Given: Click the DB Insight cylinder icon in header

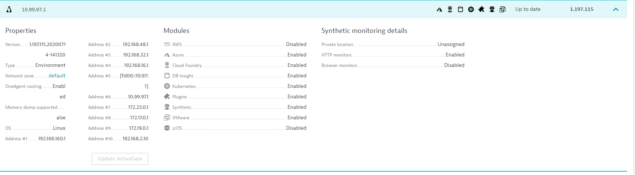Looking at the screenshot, I should (x=460, y=9).
